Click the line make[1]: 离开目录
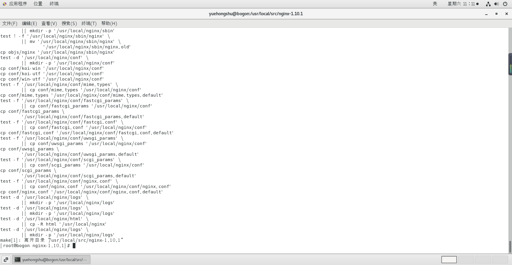 pos(62,240)
